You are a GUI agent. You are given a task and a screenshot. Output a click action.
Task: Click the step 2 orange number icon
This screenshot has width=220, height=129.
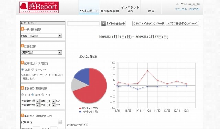[x=22, y=46]
